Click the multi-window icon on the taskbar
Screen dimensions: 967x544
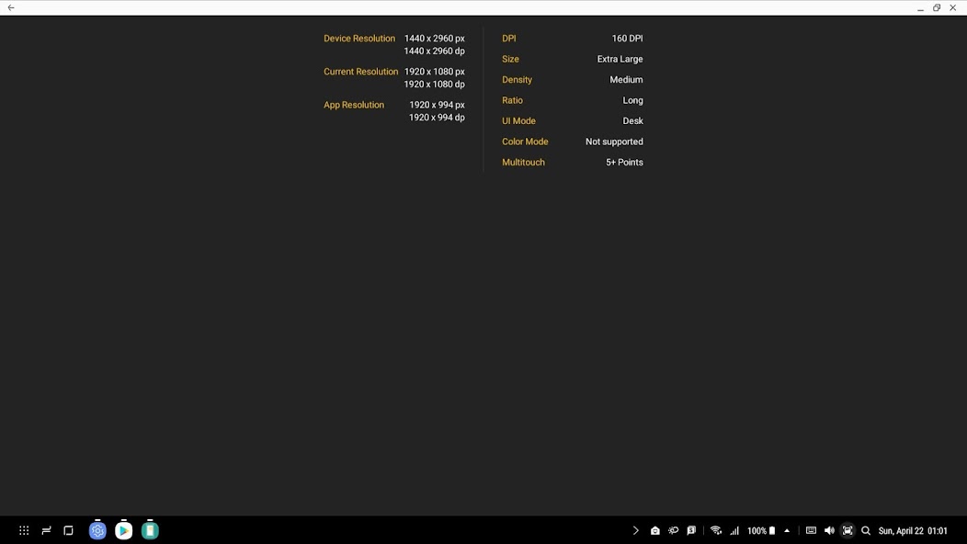[67, 530]
